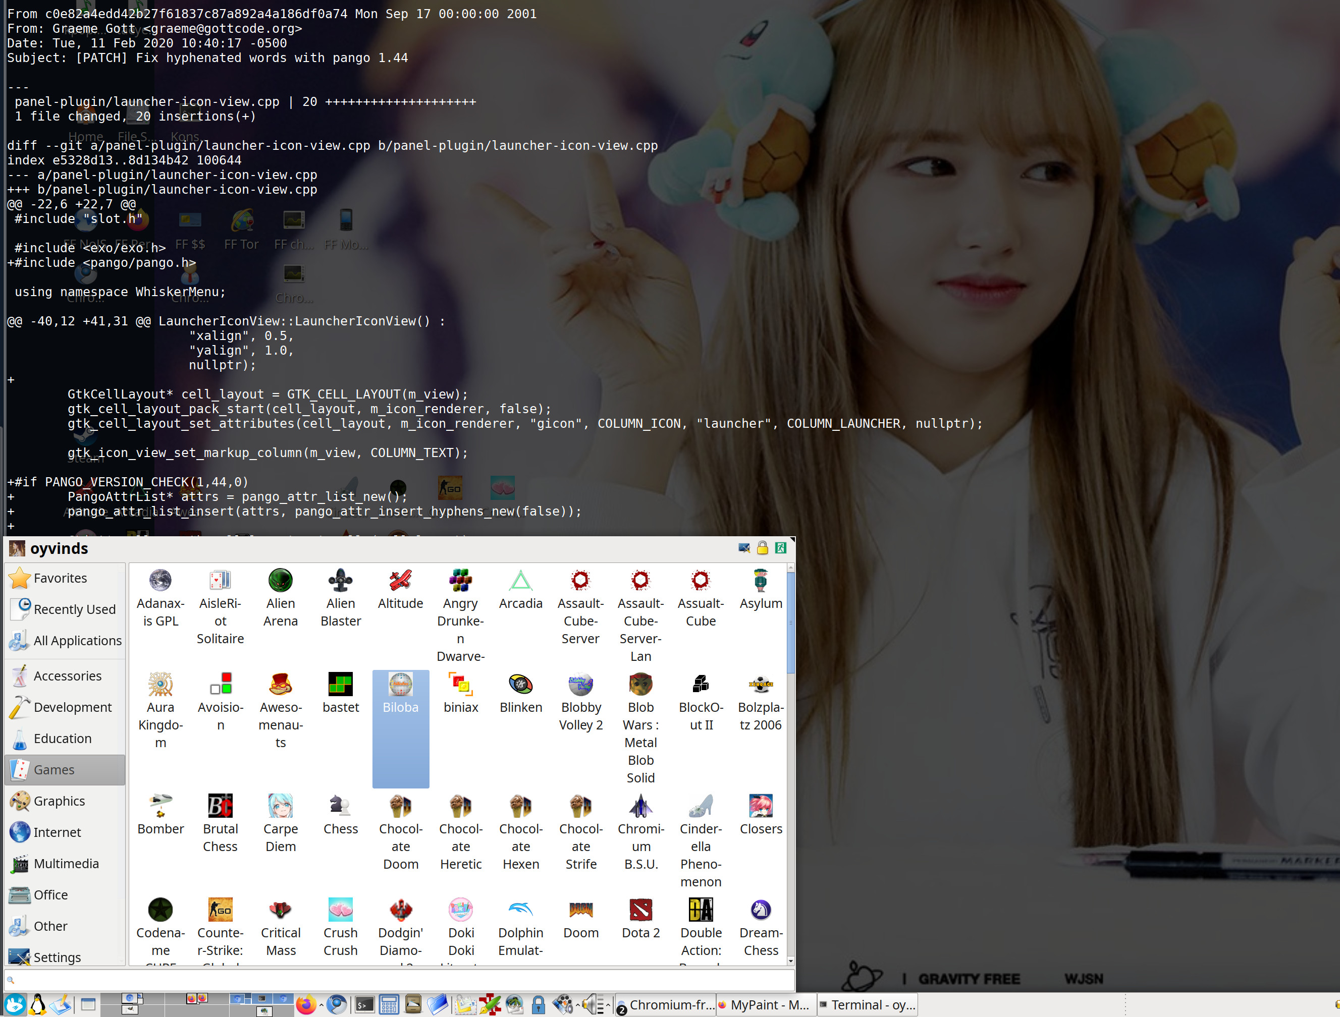Screen dimensions: 1340x1017
Task: Activate the Terminal taskbar window button
Action: click(868, 1005)
